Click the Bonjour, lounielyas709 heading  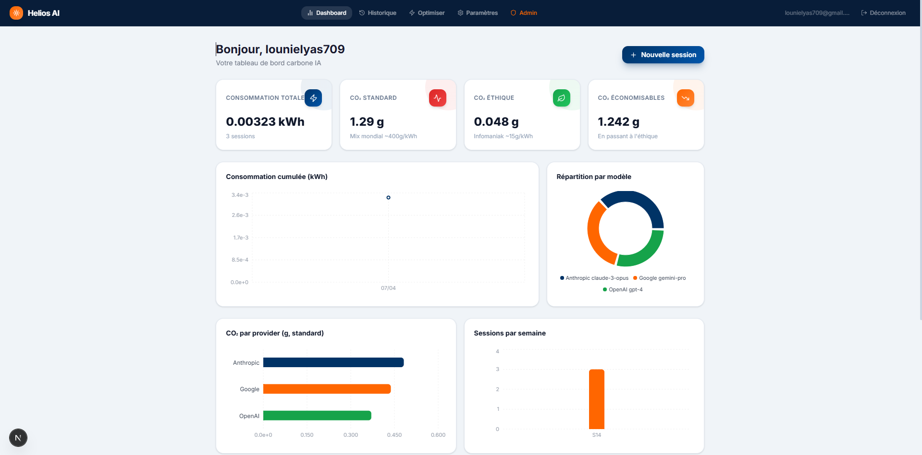pos(280,49)
